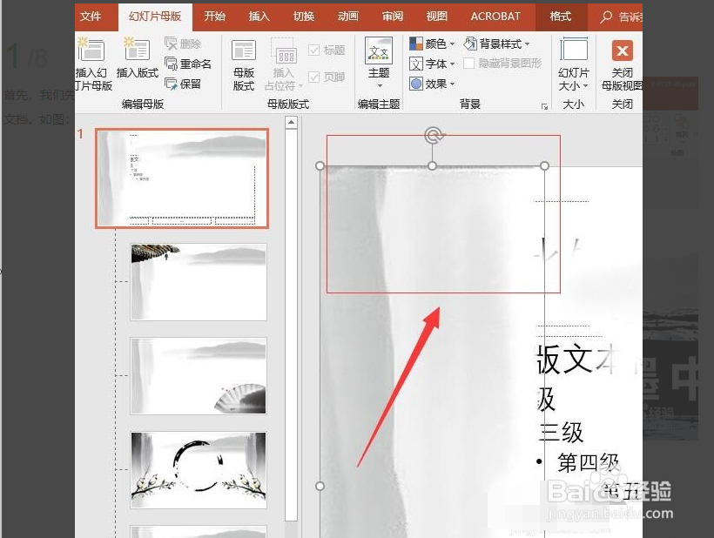This screenshot has width=714, height=538.
Task: Click the 告诉我 search magnifier
Action: click(606, 17)
